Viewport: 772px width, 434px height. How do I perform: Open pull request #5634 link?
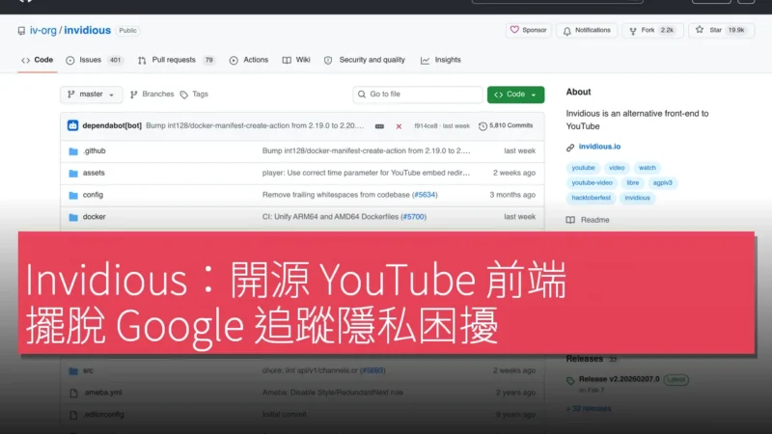click(x=425, y=195)
